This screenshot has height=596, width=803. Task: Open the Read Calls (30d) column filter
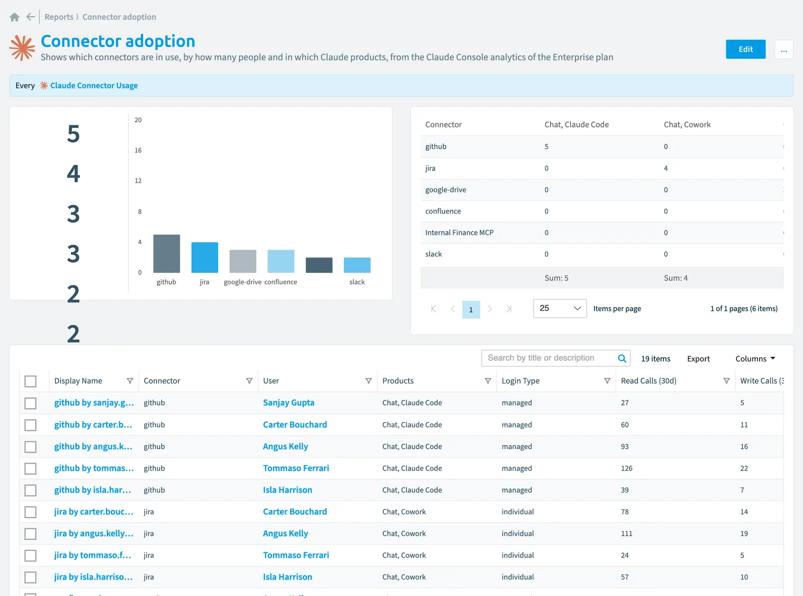726,381
